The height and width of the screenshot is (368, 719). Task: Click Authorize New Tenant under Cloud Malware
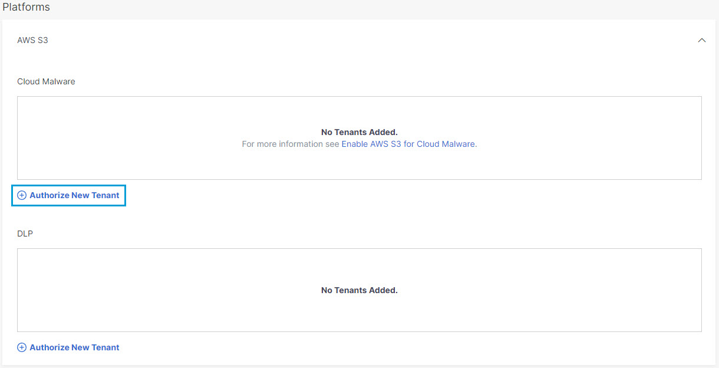[x=68, y=195]
